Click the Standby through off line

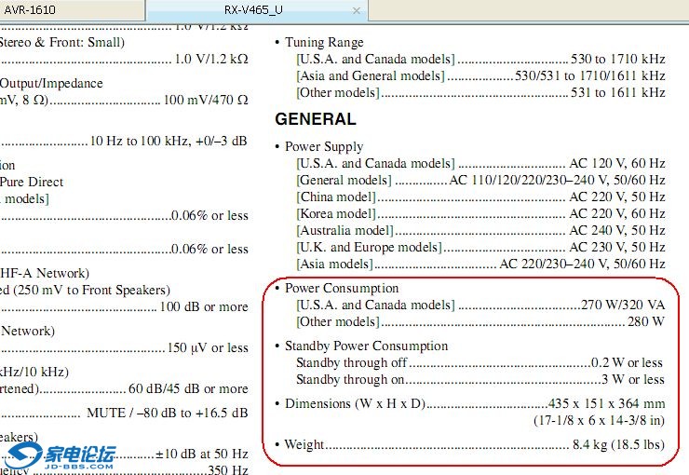tap(480, 363)
